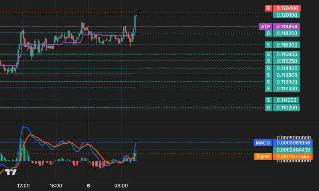Select the orange Signal tag
Screen dimensions: 319x191
point(263,156)
